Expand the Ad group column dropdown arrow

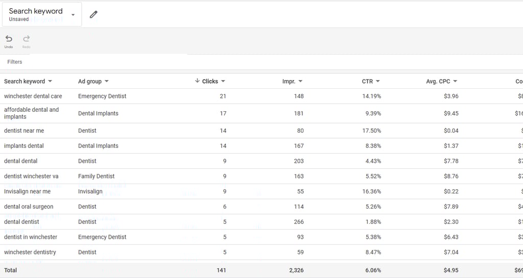[106, 82]
